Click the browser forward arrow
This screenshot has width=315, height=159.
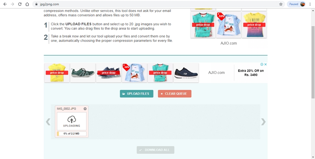tap(12, 4)
